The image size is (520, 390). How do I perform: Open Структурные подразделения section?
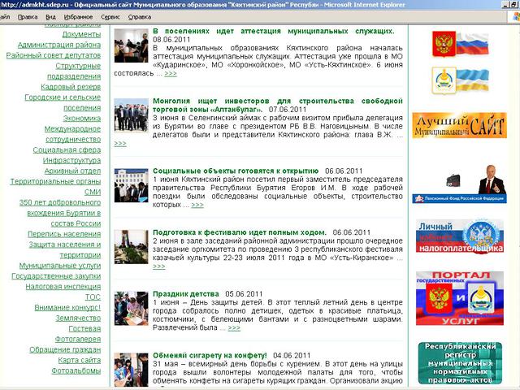coord(74,71)
